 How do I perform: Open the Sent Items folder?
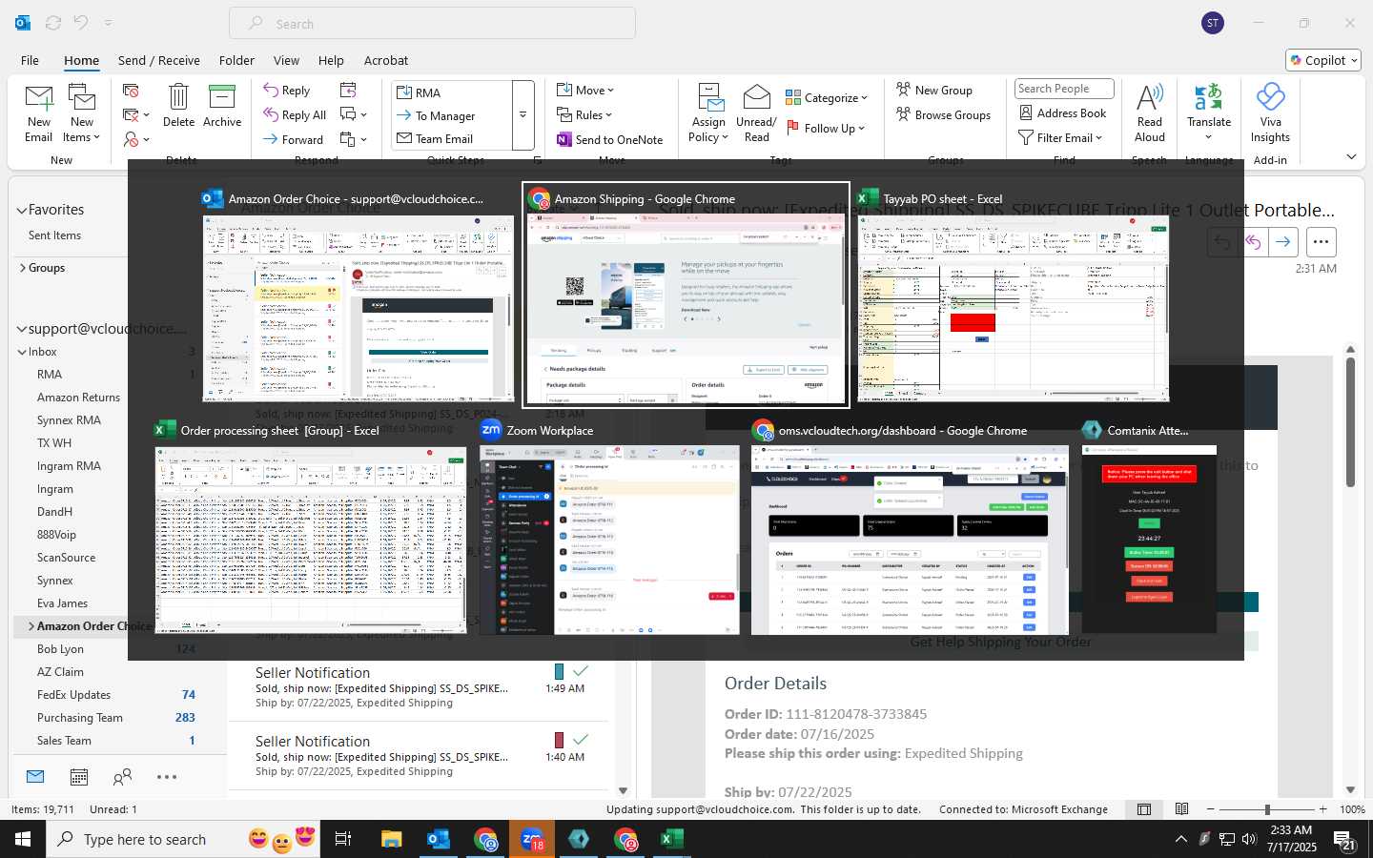(54, 235)
